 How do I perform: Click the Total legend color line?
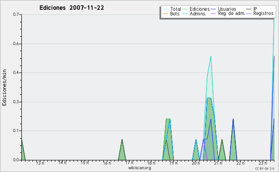(x=165, y=9)
